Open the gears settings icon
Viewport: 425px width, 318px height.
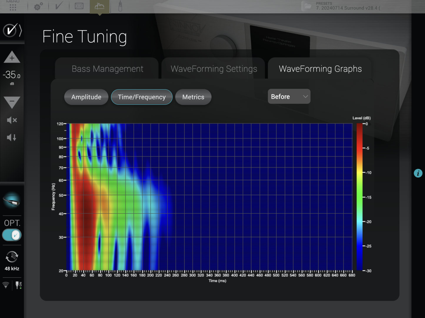click(x=38, y=6)
